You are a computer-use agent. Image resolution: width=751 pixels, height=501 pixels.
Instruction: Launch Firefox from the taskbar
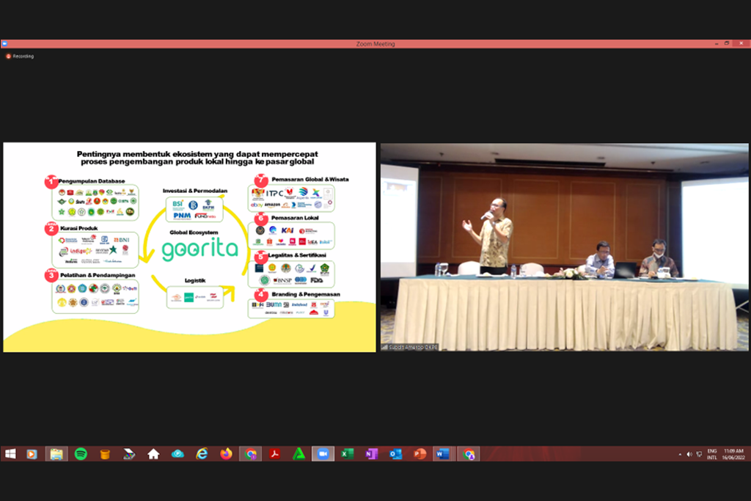click(x=226, y=454)
